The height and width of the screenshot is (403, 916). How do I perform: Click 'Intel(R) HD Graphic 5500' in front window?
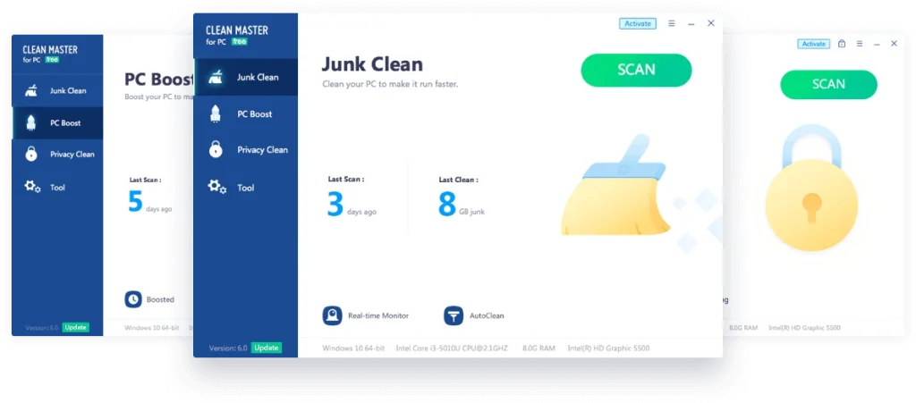point(608,348)
